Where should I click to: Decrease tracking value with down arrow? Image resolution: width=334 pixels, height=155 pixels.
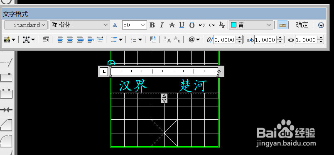[280, 42]
